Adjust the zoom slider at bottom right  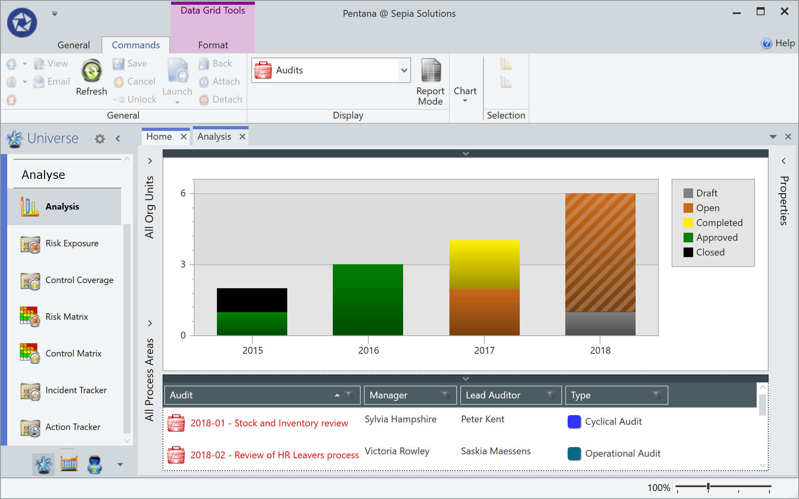[709, 486]
